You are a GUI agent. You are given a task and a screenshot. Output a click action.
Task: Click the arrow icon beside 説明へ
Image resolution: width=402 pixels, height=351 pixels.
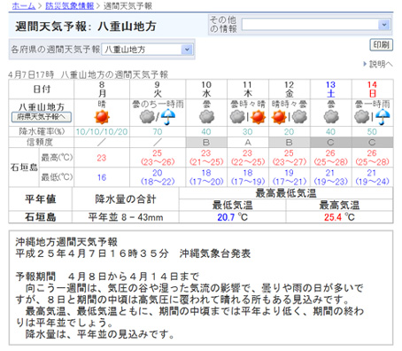click(x=365, y=64)
